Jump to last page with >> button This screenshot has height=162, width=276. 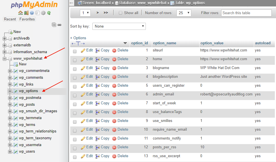106,13
